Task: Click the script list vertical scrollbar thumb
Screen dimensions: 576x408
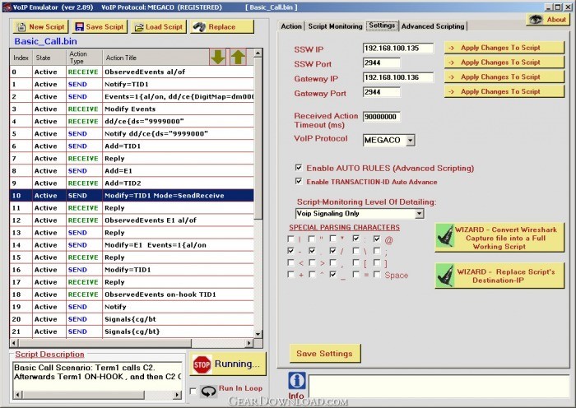Action: (258, 139)
